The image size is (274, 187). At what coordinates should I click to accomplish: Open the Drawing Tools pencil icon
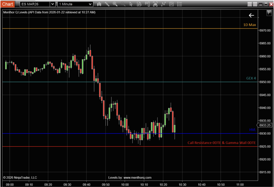click(107, 4)
